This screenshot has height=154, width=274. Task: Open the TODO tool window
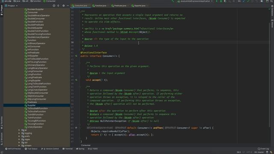coord(93,149)
